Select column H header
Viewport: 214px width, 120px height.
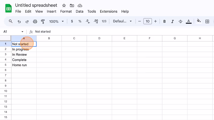(x=200, y=38)
